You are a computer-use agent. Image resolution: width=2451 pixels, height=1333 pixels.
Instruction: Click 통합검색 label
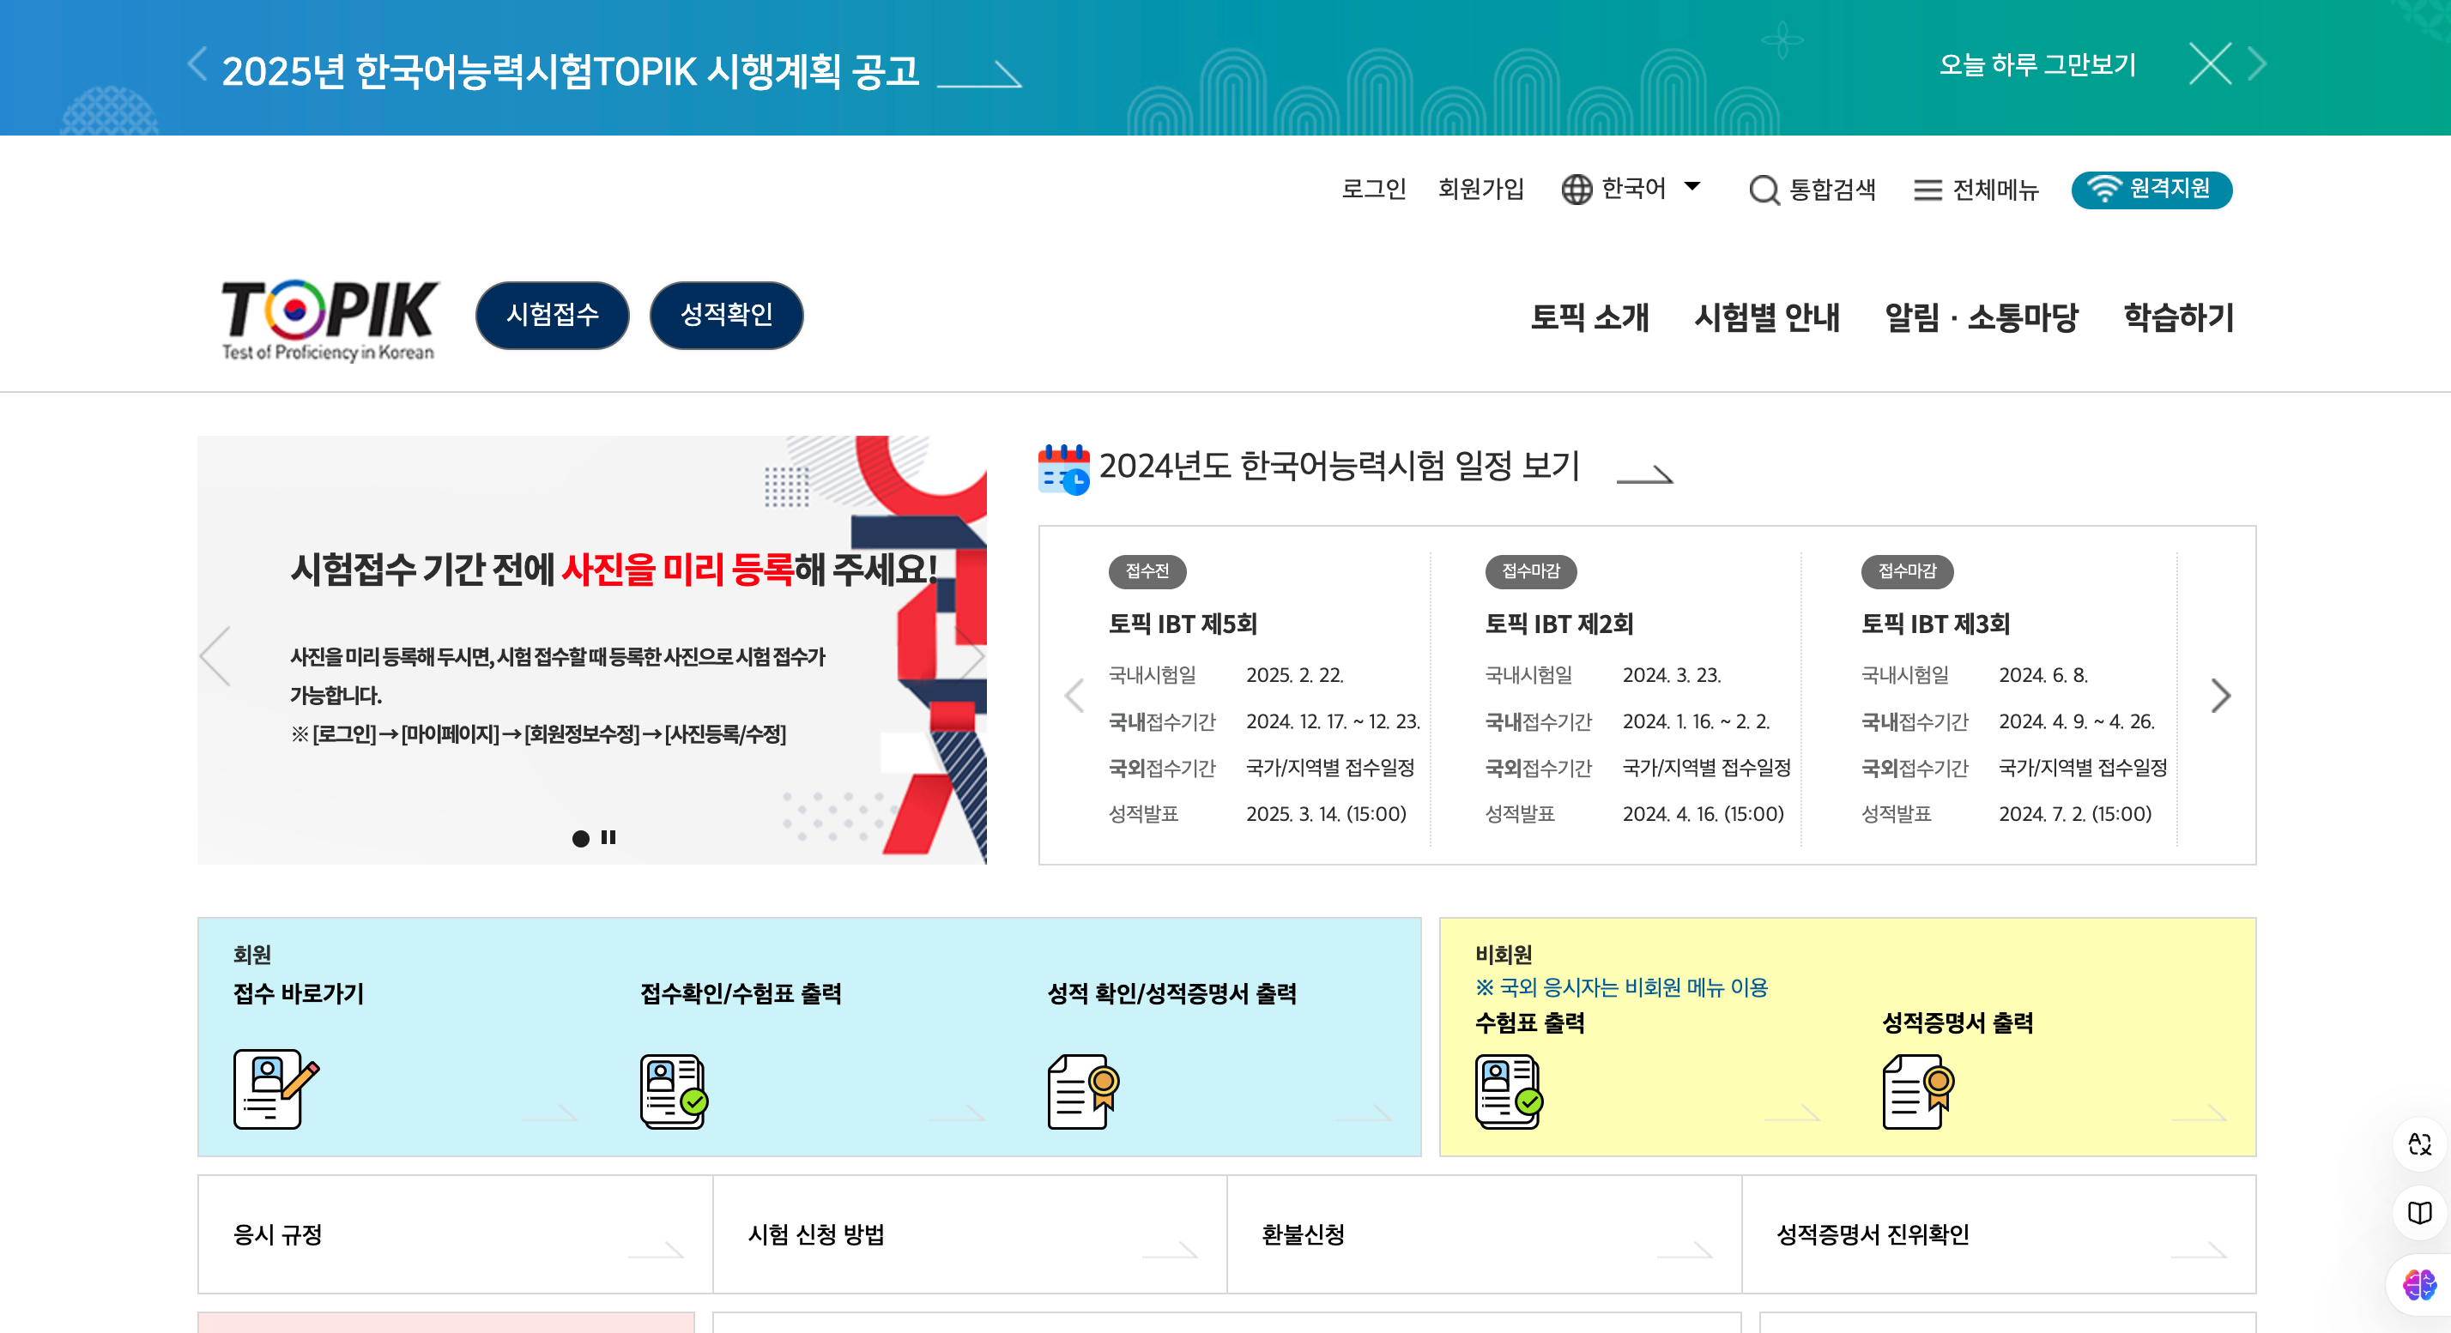click(x=1832, y=190)
